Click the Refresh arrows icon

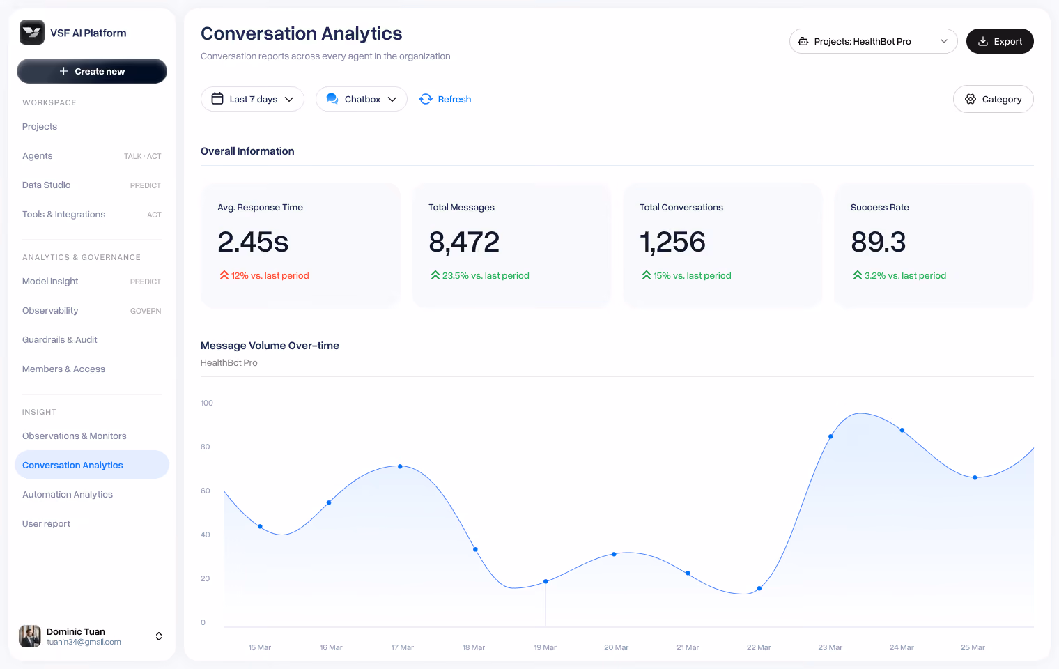(x=426, y=99)
